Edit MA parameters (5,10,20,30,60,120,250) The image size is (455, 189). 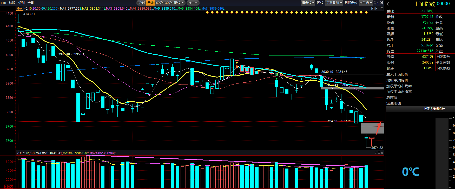pos(41,9)
